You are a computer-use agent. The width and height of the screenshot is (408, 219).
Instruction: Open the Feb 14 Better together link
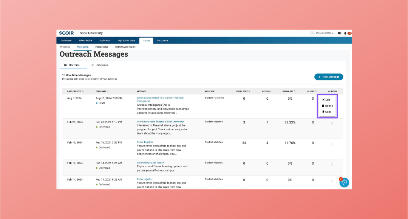[x=145, y=179]
